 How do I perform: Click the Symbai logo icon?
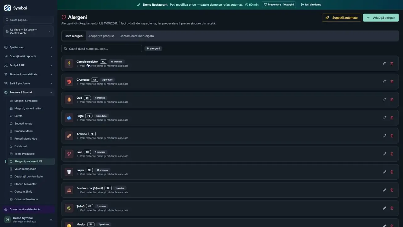tap(7, 8)
